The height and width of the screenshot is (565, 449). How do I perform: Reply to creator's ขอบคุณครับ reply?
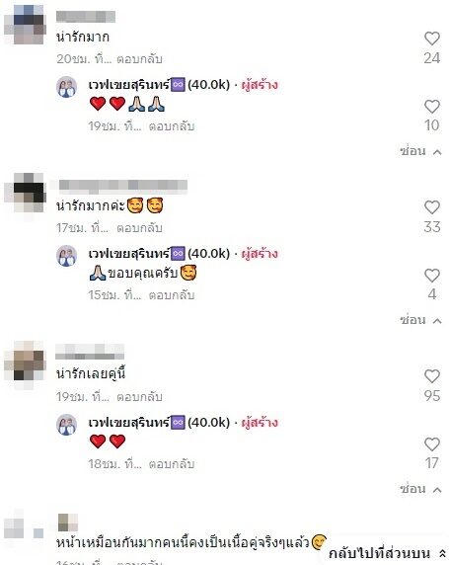(x=172, y=294)
